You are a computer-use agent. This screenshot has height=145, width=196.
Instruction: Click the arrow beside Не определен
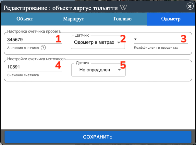119,70
